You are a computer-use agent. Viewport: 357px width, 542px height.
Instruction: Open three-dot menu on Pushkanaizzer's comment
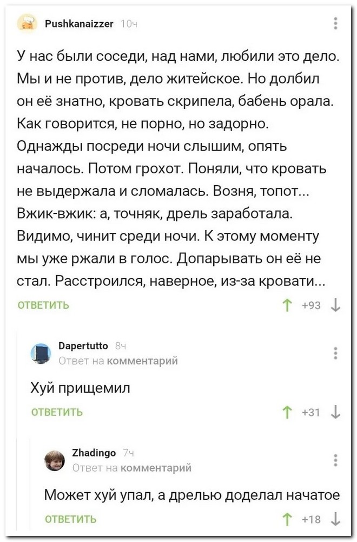tap(336, 23)
